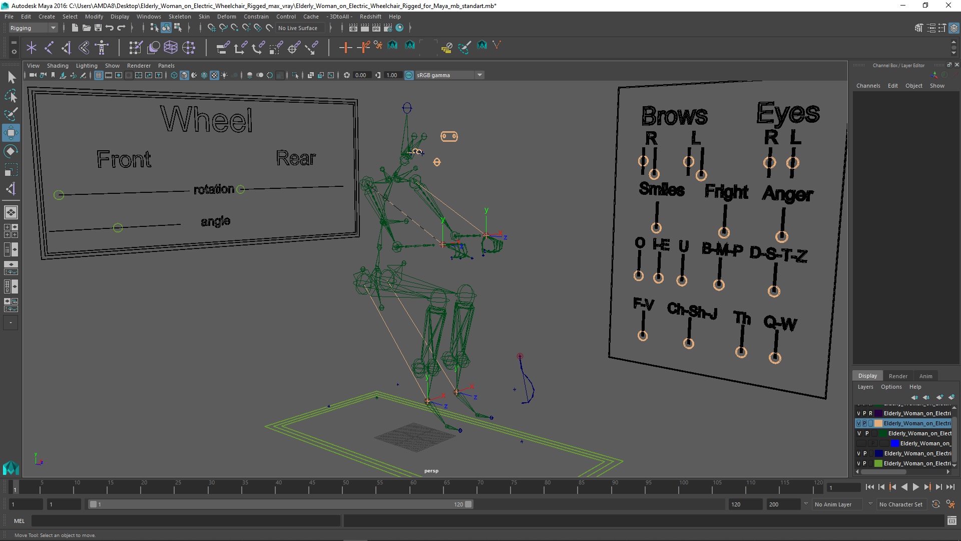This screenshot has height=541, width=961.
Task: Click the Undo arrow icon
Action: pyautogui.click(x=110, y=28)
